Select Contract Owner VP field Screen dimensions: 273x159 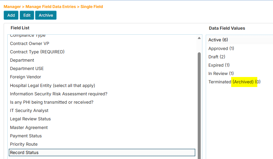(30, 43)
